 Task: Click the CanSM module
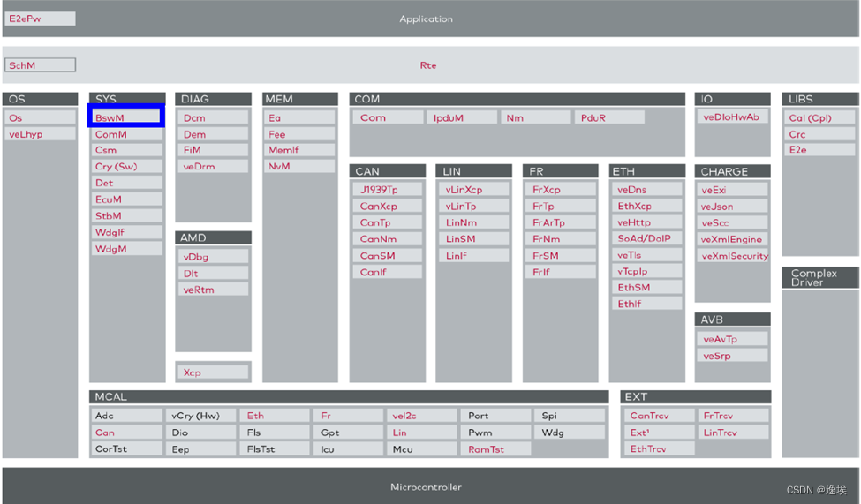tap(387, 255)
